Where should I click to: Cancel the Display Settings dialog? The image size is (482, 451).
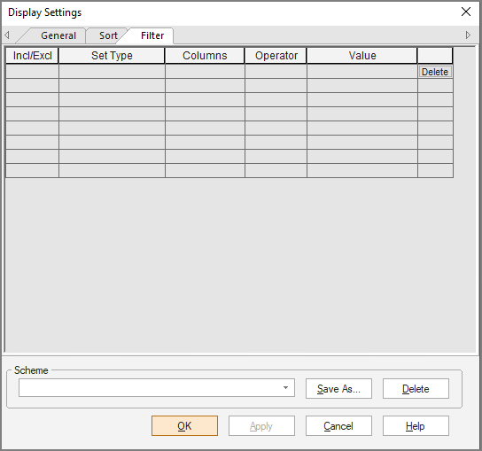(338, 426)
